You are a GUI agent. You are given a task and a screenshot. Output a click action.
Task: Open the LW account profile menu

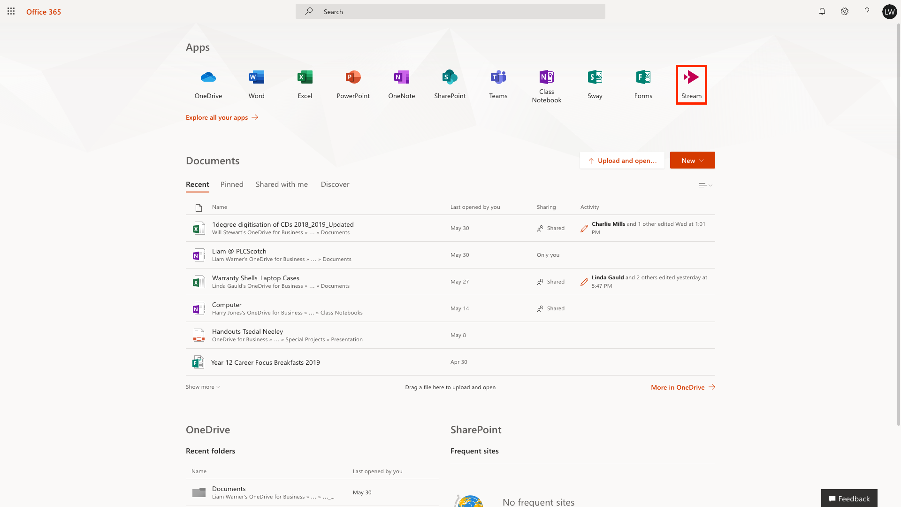click(x=890, y=12)
